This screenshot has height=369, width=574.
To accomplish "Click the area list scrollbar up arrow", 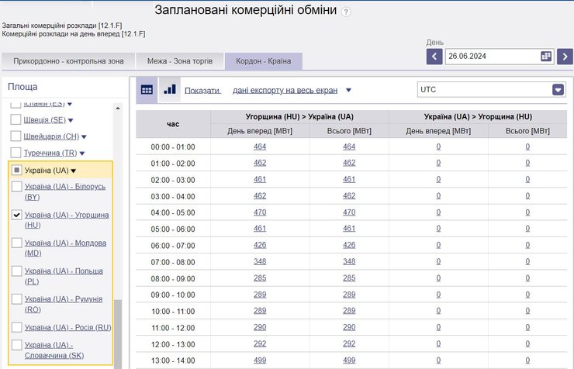I will click(x=117, y=109).
